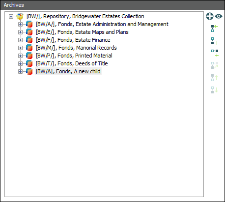Collapse the Bridgewater Estates Collection repository node
The width and height of the screenshot is (225, 202).
[11, 16]
